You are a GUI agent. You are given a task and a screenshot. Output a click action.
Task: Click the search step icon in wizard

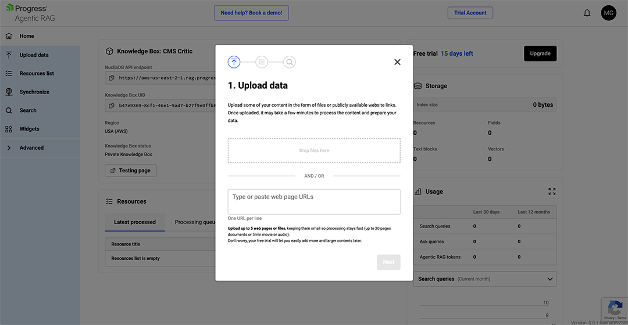(290, 62)
